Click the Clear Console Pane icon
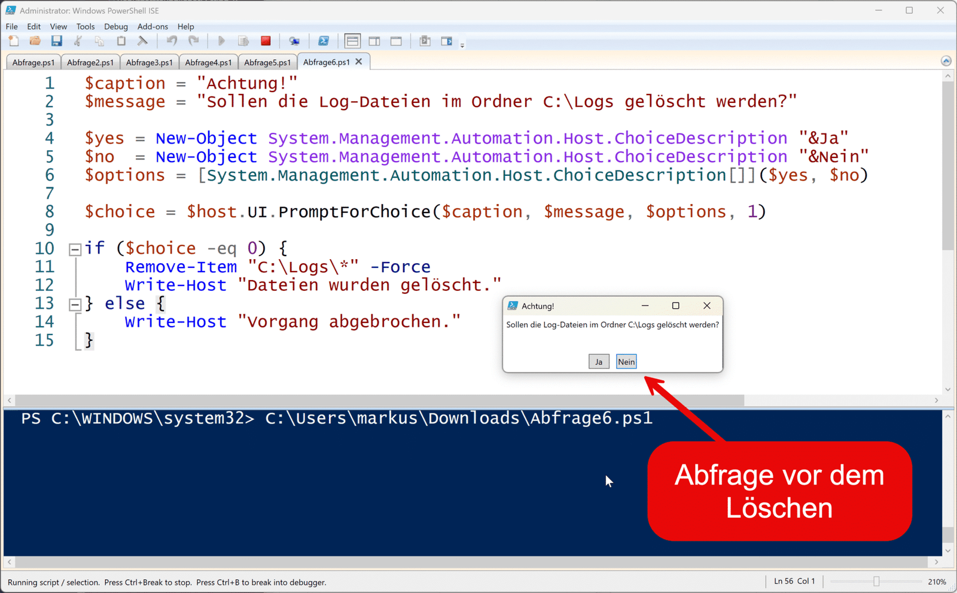 click(142, 41)
